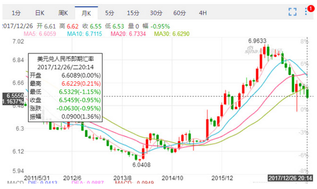The width and height of the screenshot is (317, 189).
Task: Click the 6.0408 low price label
Action: click(142, 165)
